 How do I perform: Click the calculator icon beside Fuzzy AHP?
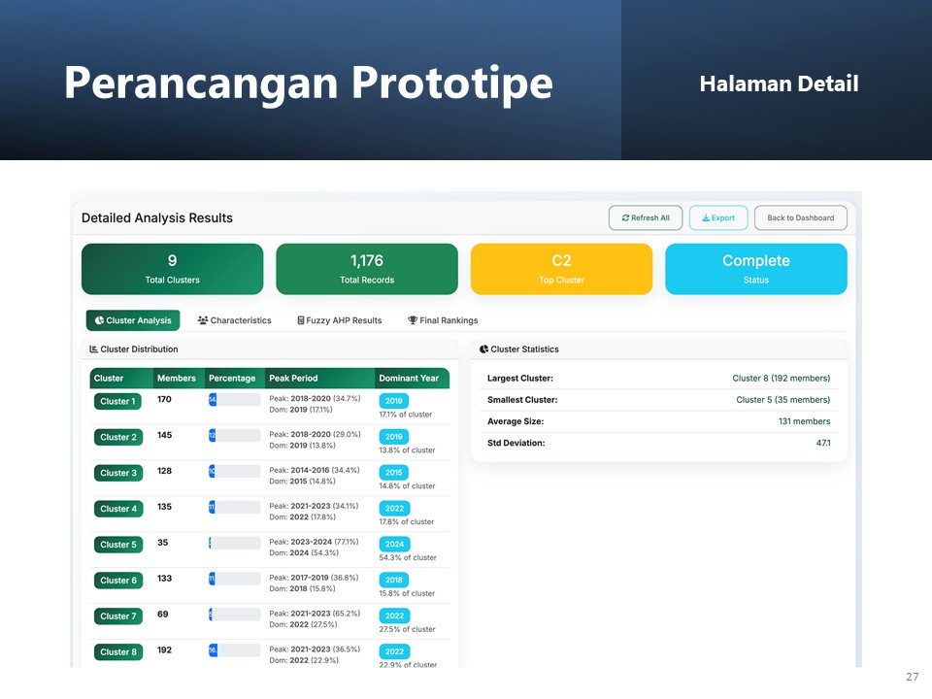[x=301, y=320]
